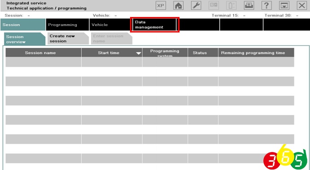Open the printer icon
This screenshot has width=310, height=170.
pyautogui.click(x=249, y=5)
